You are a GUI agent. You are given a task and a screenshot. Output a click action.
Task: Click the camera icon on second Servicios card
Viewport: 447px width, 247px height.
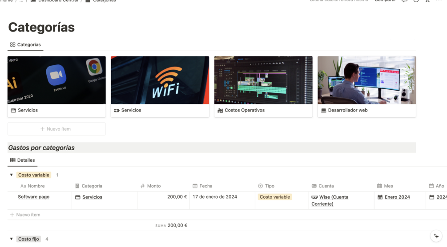[117, 110]
